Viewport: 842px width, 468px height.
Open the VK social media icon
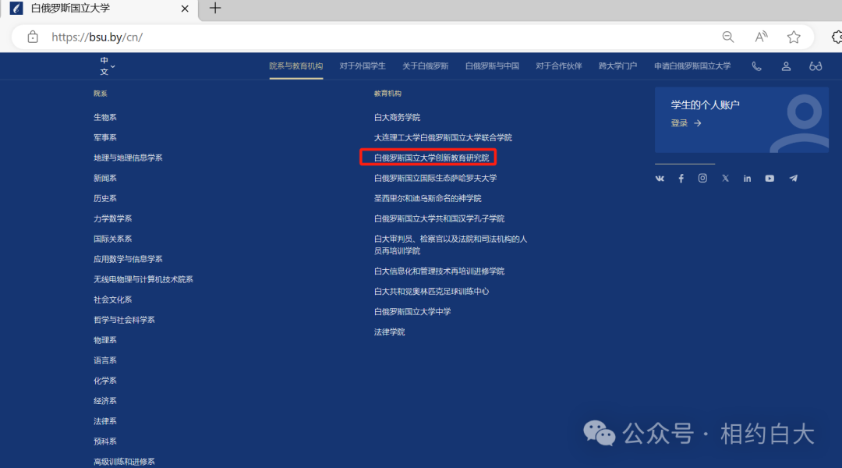[660, 179]
